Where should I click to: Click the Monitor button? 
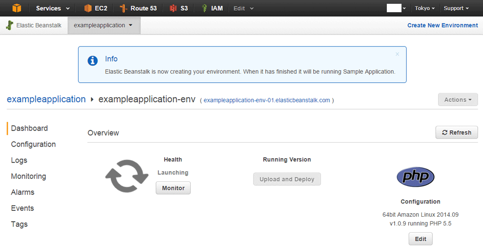(173, 188)
